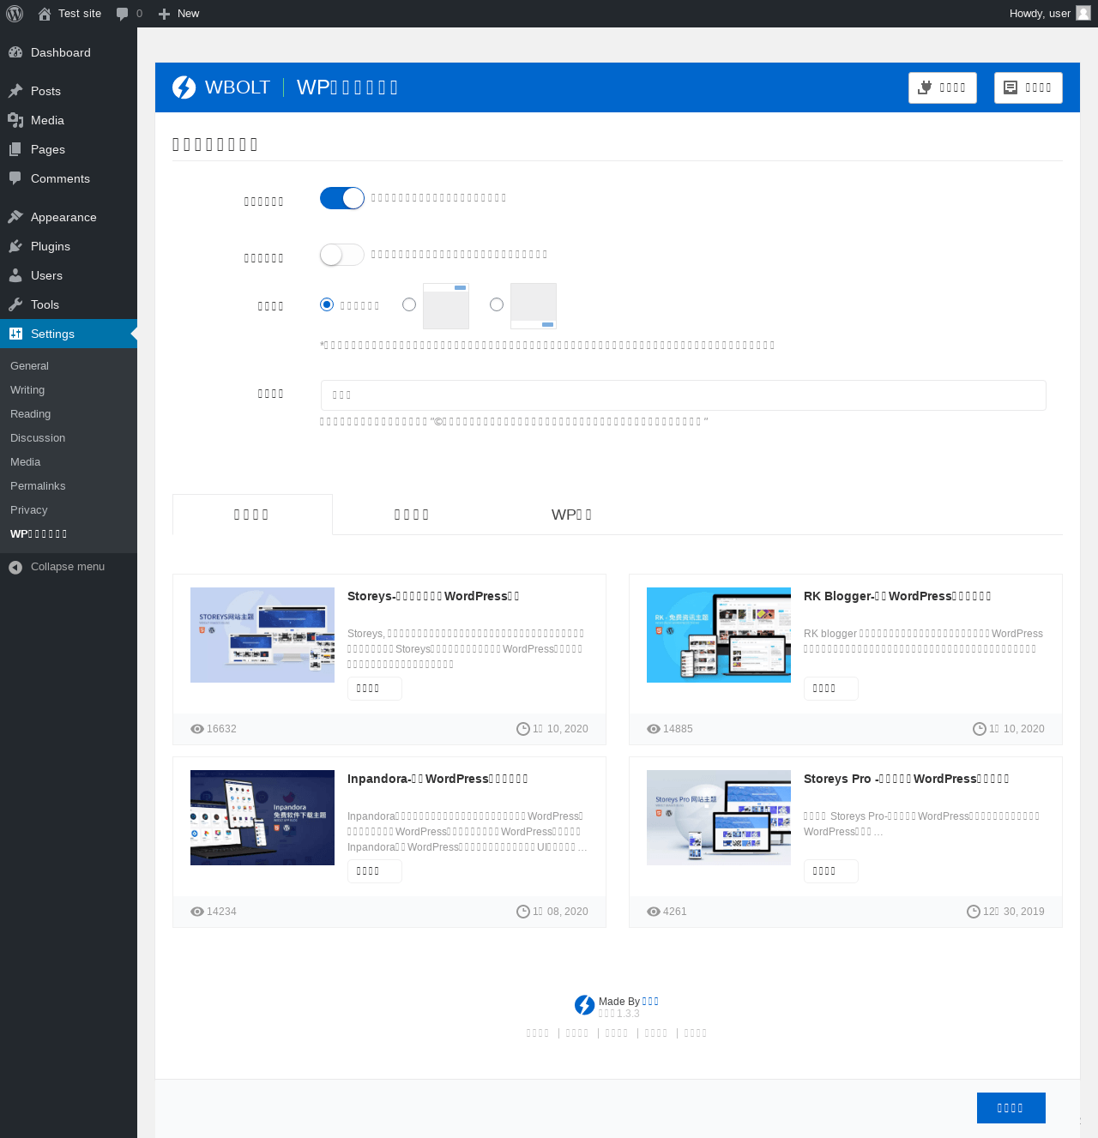
Task: Click the view count 16632
Action: (x=221, y=729)
